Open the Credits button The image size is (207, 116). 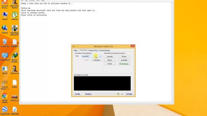[x=78, y=94]
